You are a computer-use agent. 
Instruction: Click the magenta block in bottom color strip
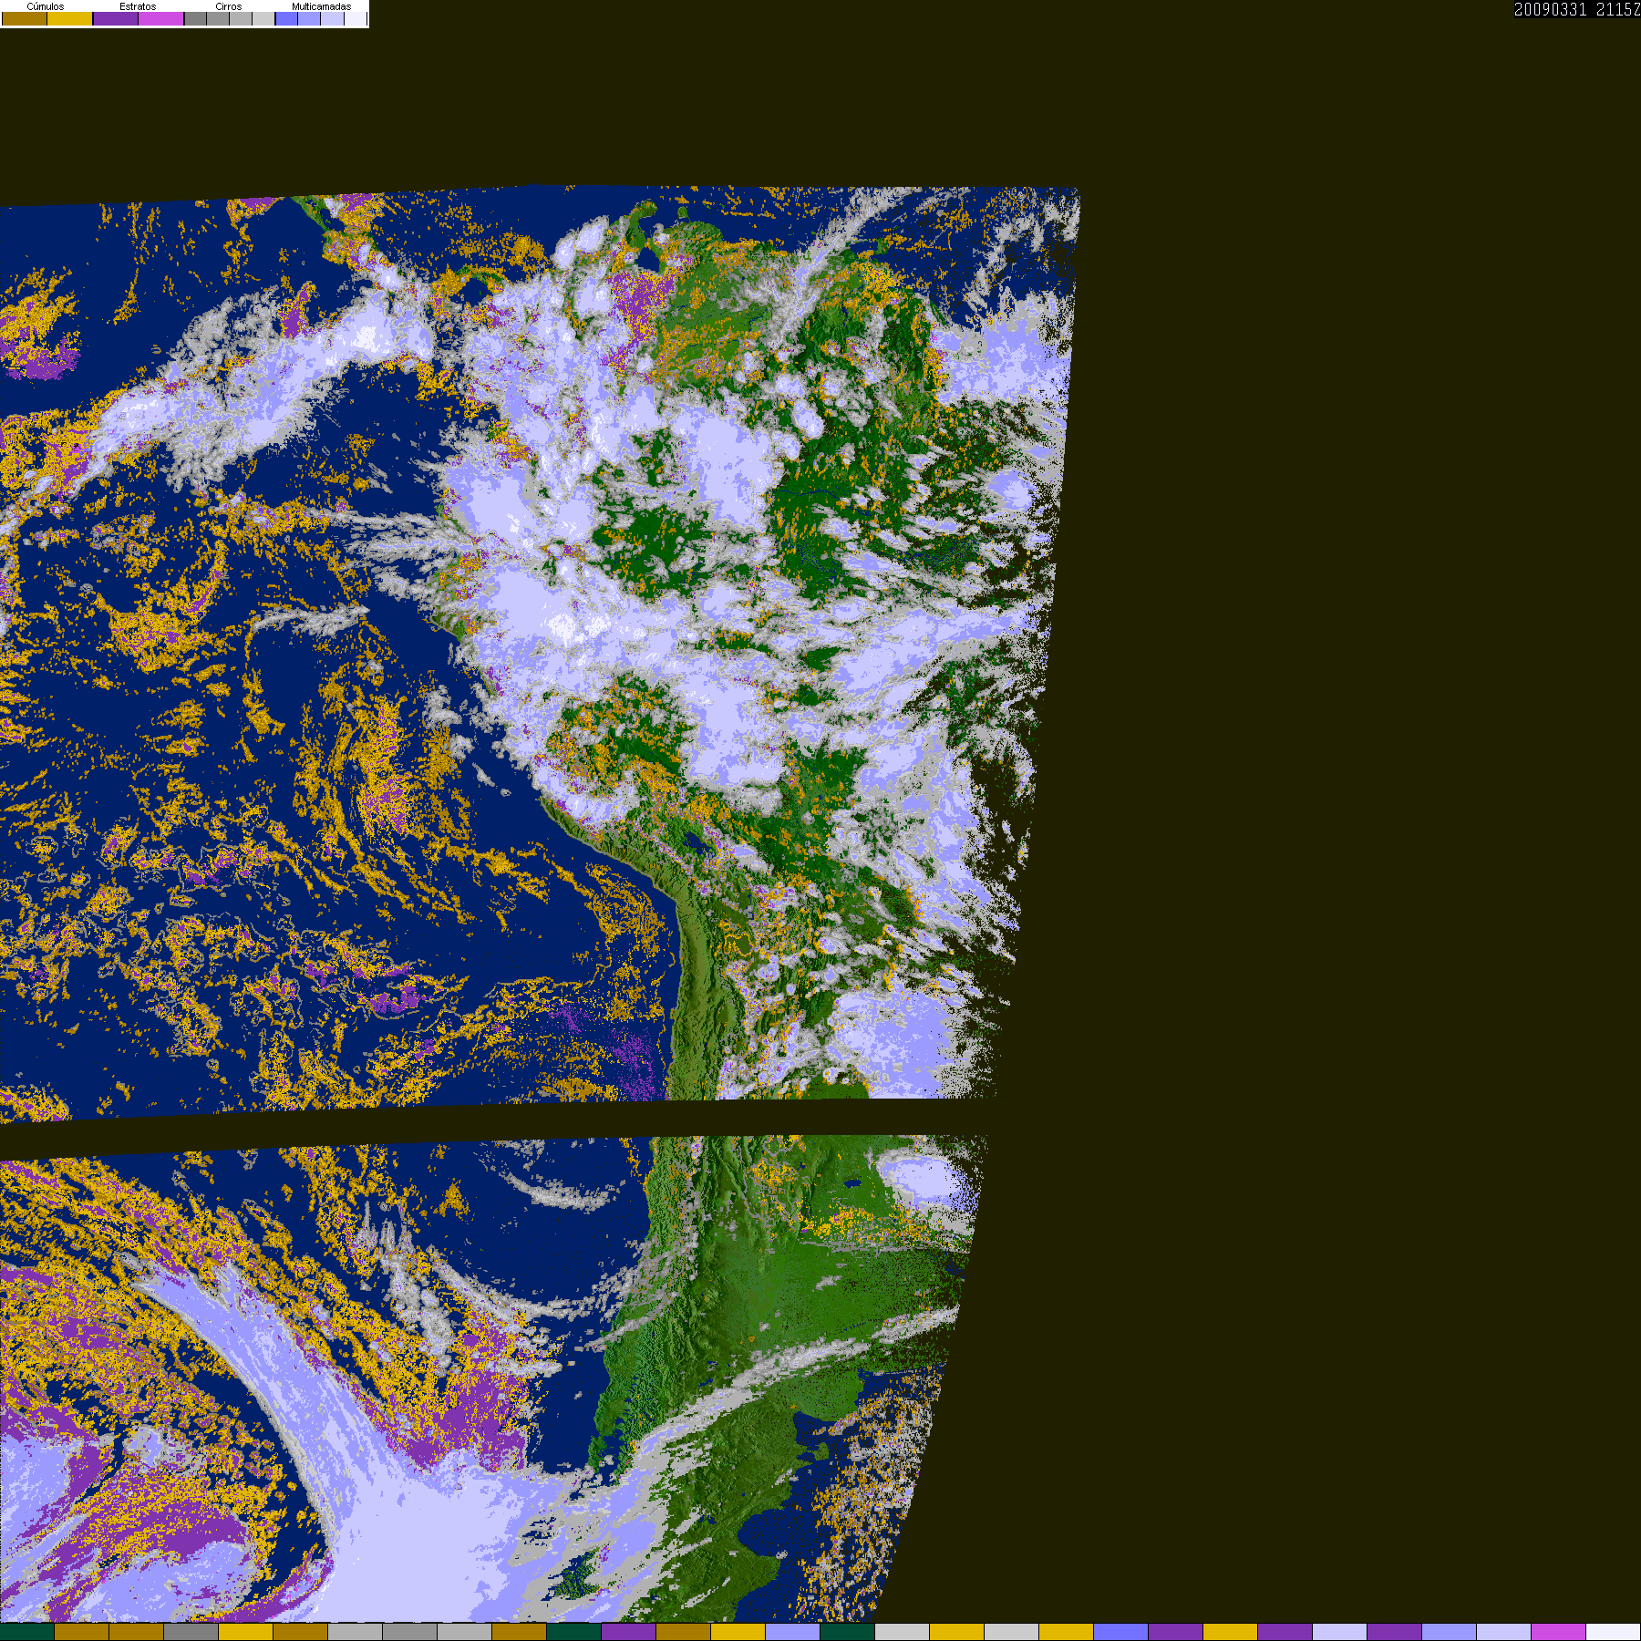(1558, 1632)
